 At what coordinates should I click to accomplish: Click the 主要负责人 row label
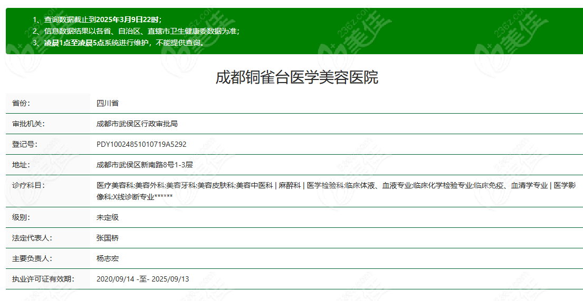coord(32,258)
